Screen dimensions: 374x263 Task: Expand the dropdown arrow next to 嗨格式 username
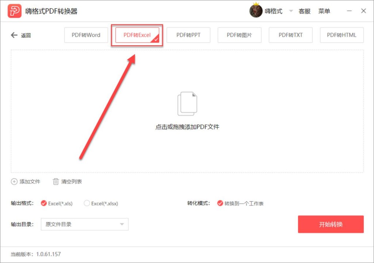[x=291, y=11]
